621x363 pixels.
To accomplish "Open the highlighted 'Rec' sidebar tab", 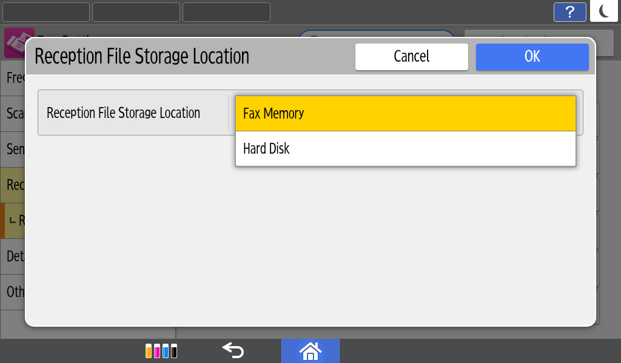I will 13,185.
